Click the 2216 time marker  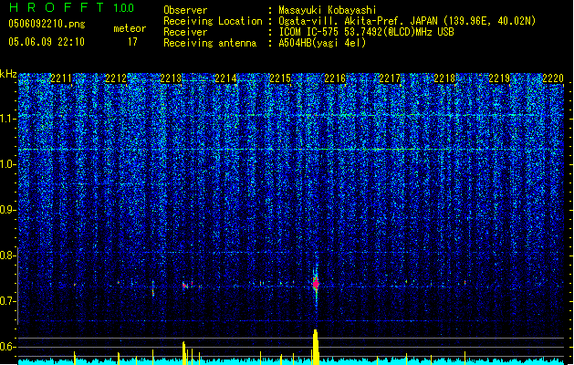335,78
